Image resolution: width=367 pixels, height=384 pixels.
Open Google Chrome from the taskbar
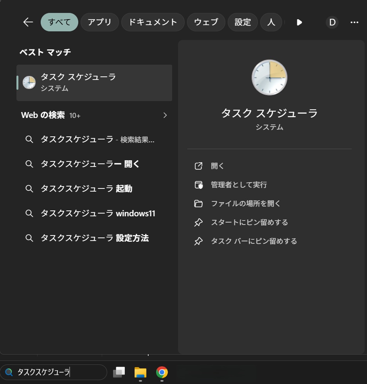pyautogui.click(x=162, y=372)
